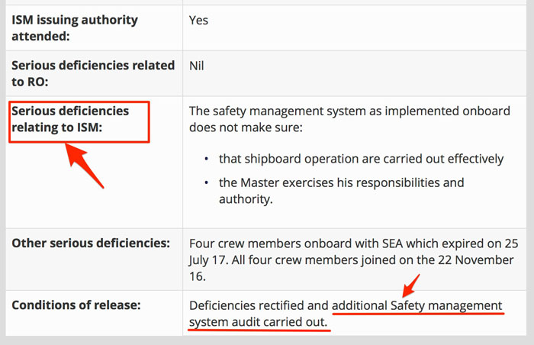Click 'the Master exercises his responsibilities' bullet text

(341, 183)
